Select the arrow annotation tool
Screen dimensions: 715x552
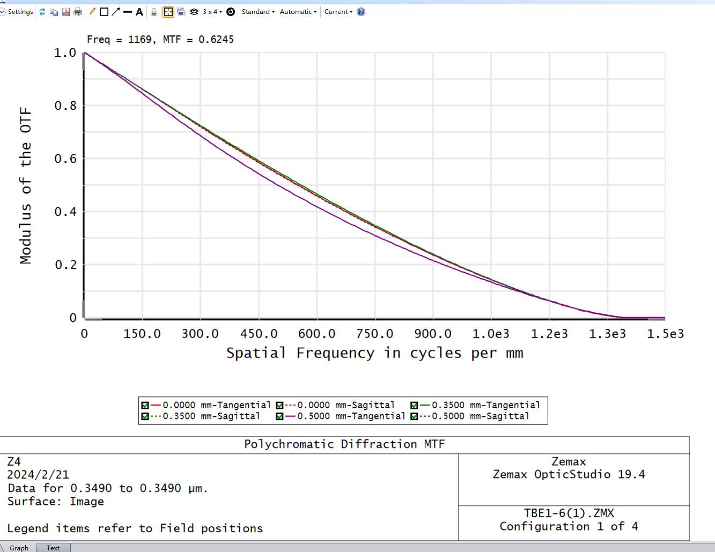click(x=116, y=12)
